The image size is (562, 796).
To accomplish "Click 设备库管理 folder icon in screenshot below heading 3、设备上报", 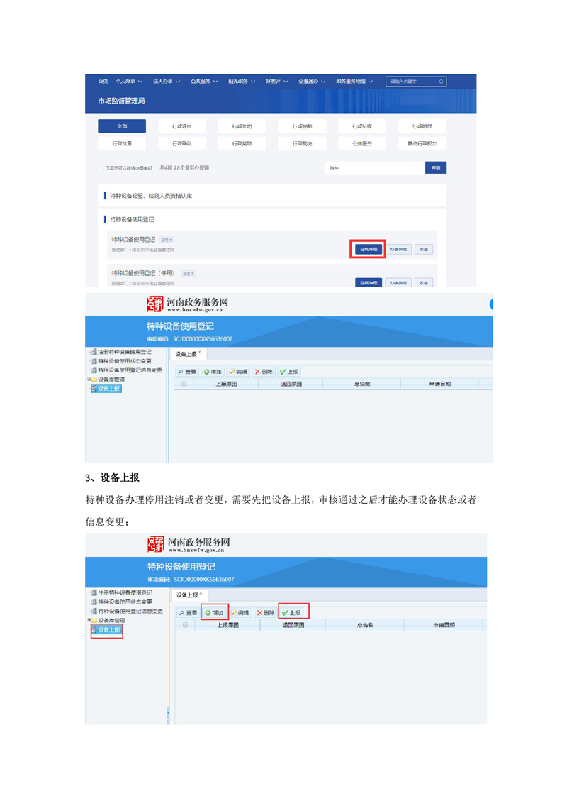I will 94,620.
